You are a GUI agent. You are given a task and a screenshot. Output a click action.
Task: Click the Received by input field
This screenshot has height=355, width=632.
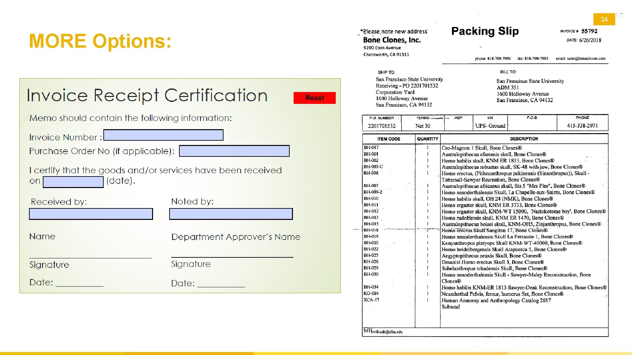pos(91,214)
